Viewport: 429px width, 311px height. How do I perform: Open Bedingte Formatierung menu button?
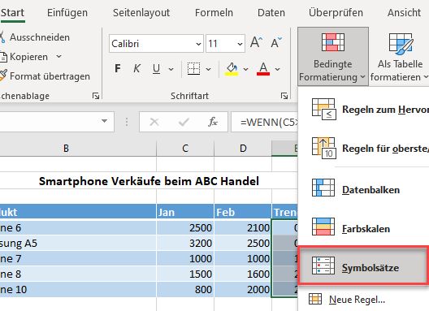pos(333,56)
